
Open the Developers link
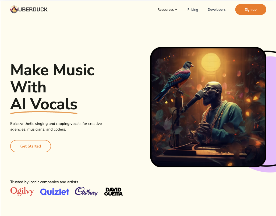pyautogui.click(x=217, y=9)
